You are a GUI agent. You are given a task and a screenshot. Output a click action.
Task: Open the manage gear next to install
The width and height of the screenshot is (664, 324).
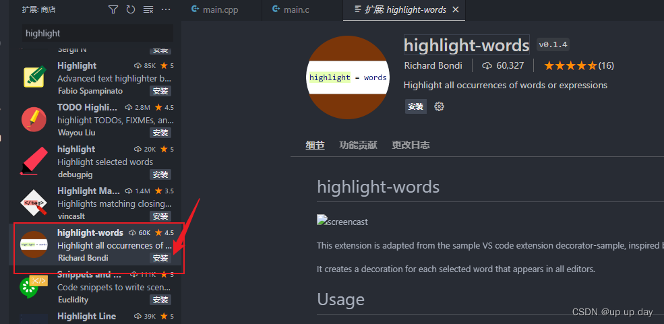tap(439, 106)
